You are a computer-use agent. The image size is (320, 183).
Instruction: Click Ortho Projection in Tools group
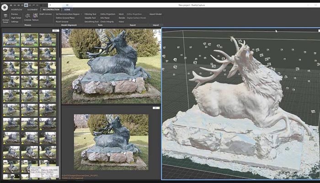click(x=108, y=14)
